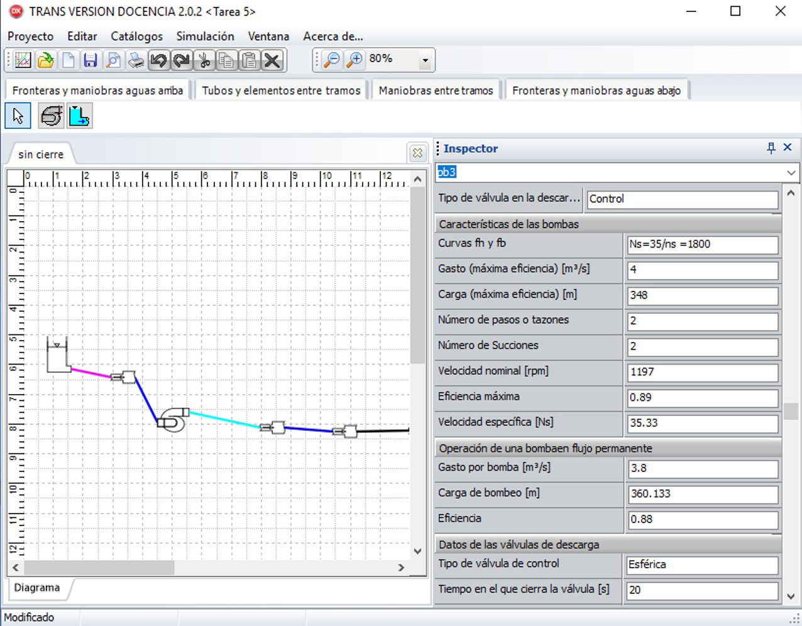
Task: Click Inspector scrollbar up arrow
Action: (791, 193)
